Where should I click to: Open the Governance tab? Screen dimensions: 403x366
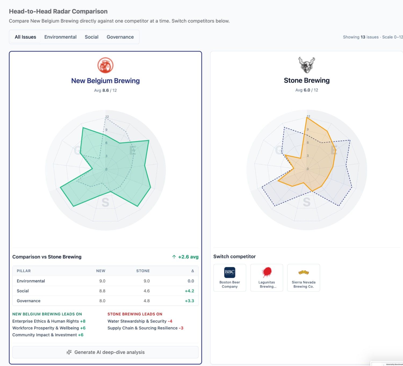120,37
